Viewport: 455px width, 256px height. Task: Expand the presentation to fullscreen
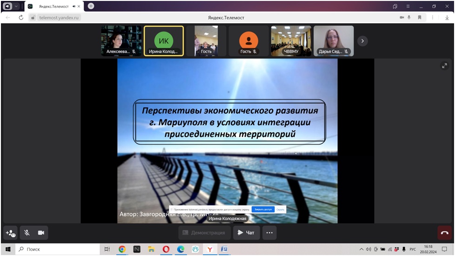coord(444,66)
